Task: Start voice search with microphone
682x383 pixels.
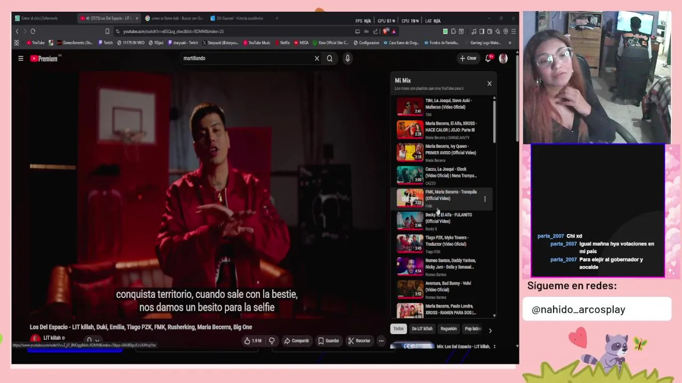Action: (347, 59)
